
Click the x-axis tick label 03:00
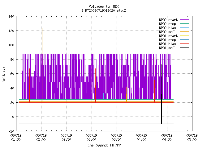click(x=91, y=140)
